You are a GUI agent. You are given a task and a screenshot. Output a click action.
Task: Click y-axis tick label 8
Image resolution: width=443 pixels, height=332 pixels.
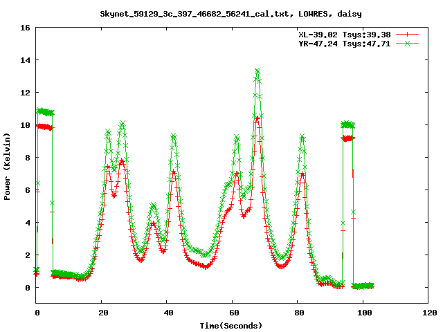pos(28,158)
